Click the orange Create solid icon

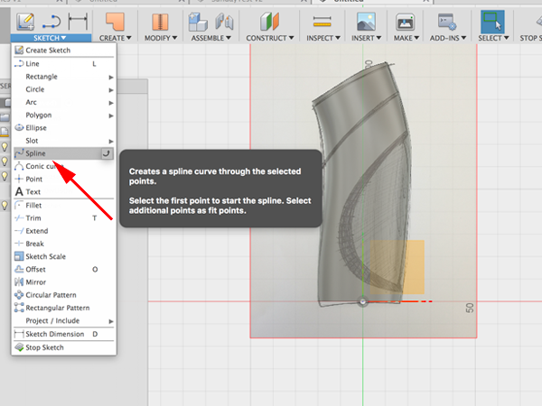pyautogui.click(x=115, y=22)
